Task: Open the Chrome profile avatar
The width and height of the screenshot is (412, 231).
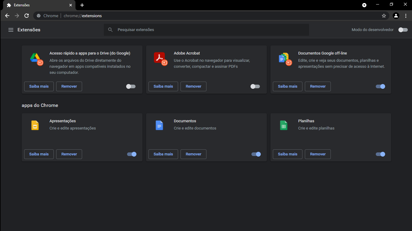Action: 396,16
